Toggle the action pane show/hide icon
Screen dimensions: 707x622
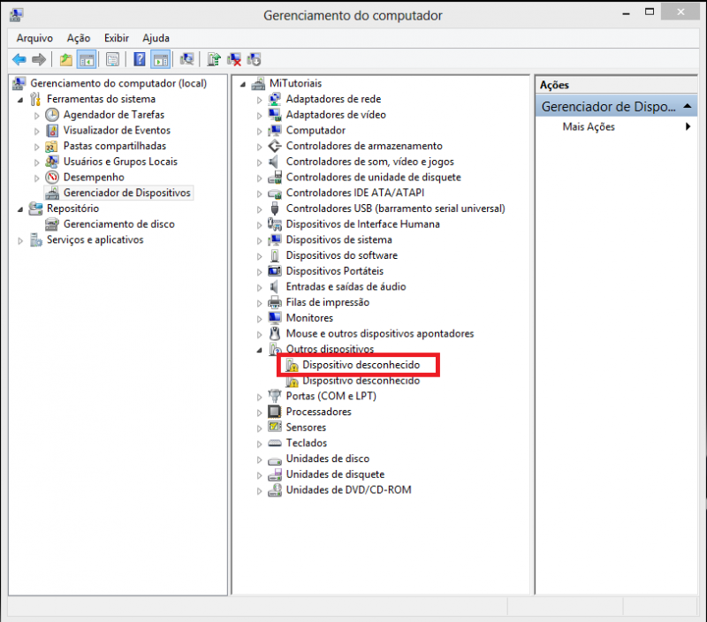pos(160,60)
